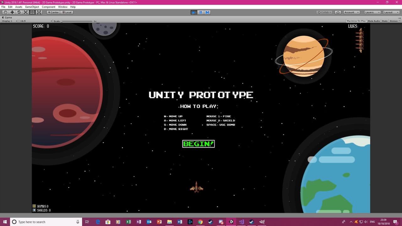Viewport: 402px width, 226px height.
Task: Click the player spaceship sprite
Action: pos(197,187)
